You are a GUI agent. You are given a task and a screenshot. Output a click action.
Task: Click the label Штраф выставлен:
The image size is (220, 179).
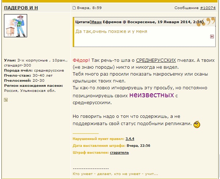click(x=90, y=153)
